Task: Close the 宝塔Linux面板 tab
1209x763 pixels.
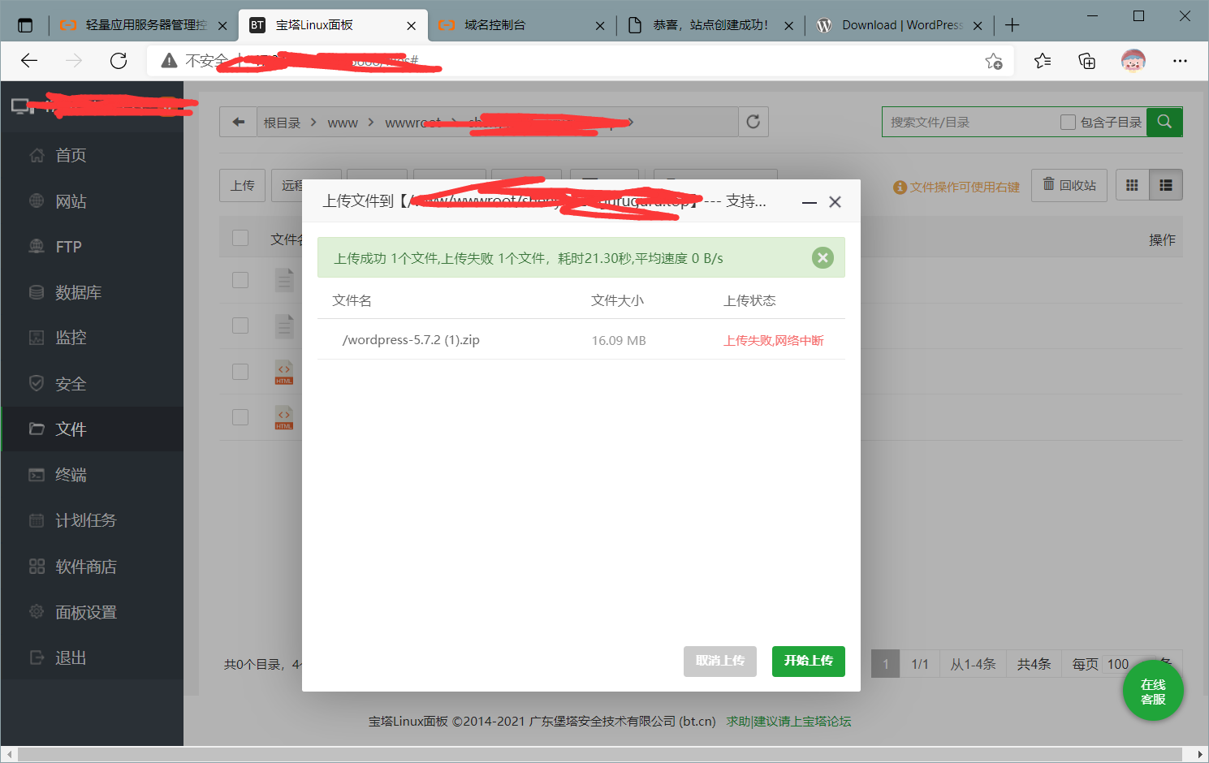Action: [x=411, y=25]
